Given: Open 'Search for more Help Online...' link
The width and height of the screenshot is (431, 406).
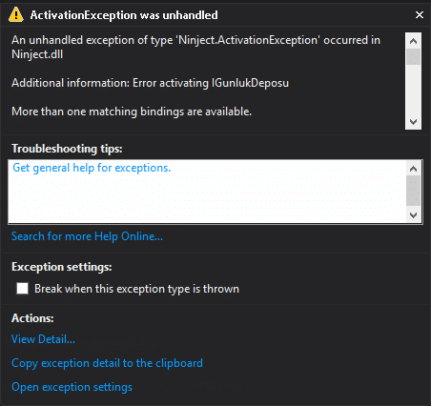Looking at the screenshot, I should [x=87, y=236].
